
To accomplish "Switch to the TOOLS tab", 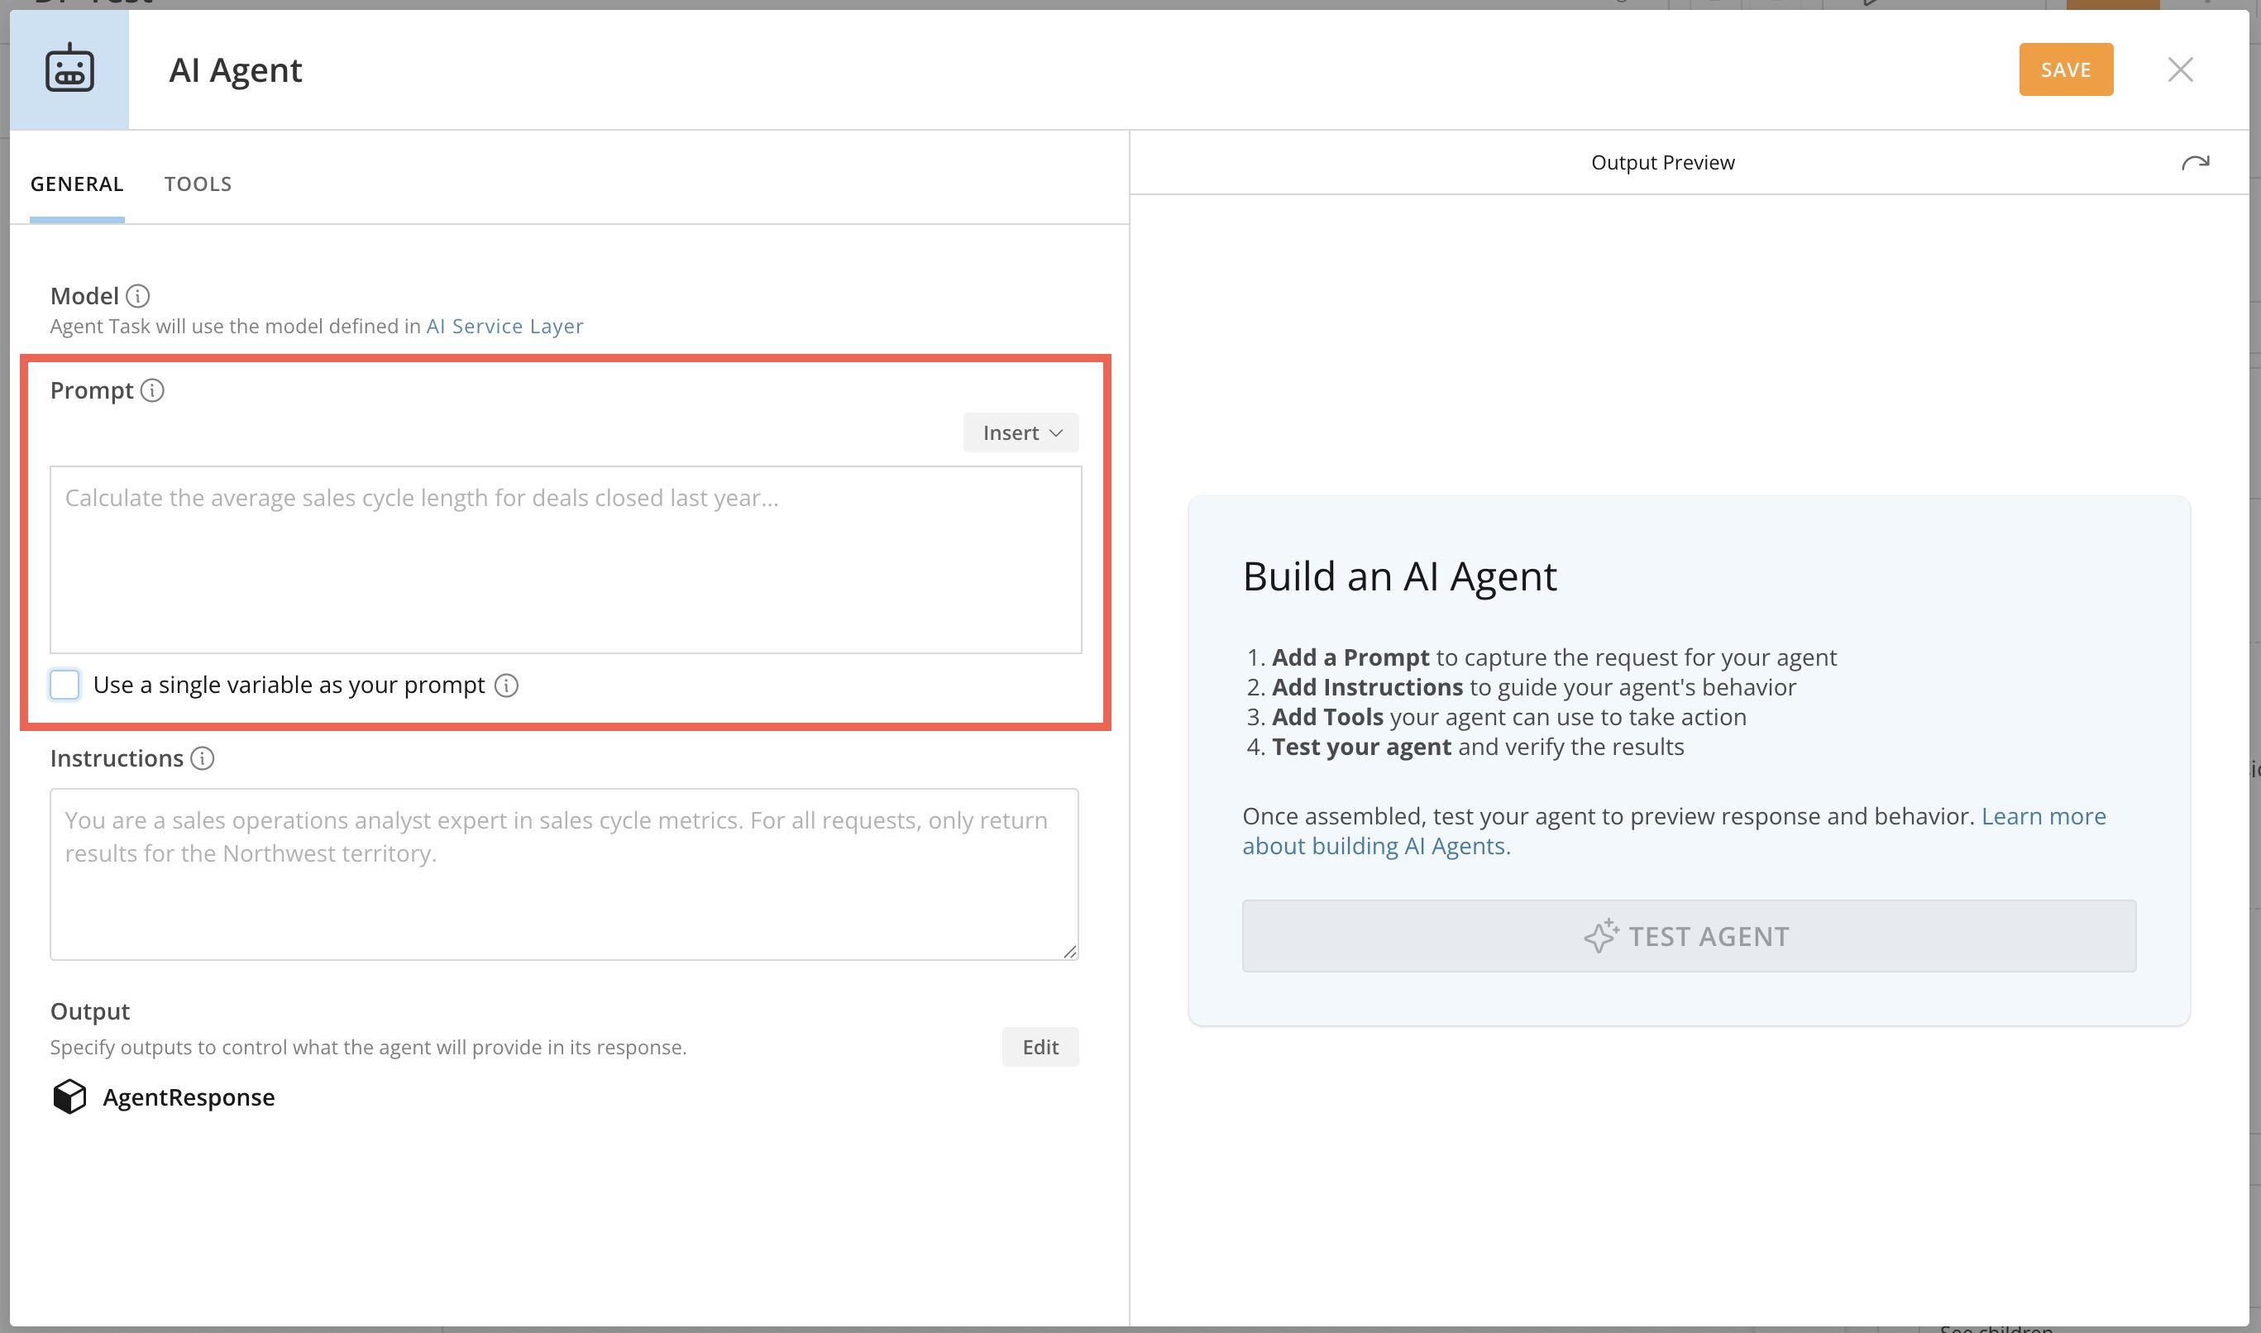I will click(198, 184).
